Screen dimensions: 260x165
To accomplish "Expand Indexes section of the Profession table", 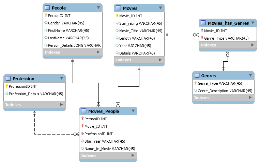I will pyautogui.click(x=61, y=104).
